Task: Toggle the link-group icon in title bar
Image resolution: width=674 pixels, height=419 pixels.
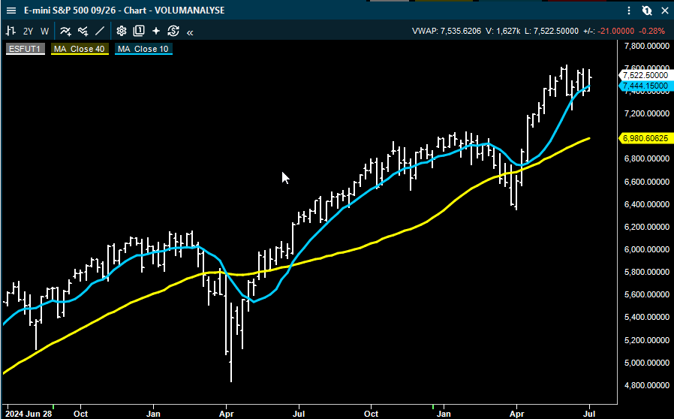Action: click(x=647, y=11)
